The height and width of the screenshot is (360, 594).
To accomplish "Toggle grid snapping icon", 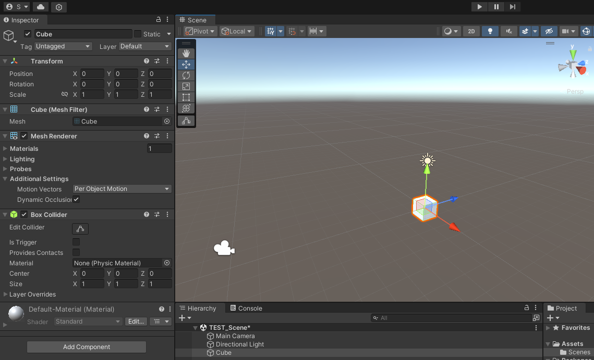I will pos(292,31).
